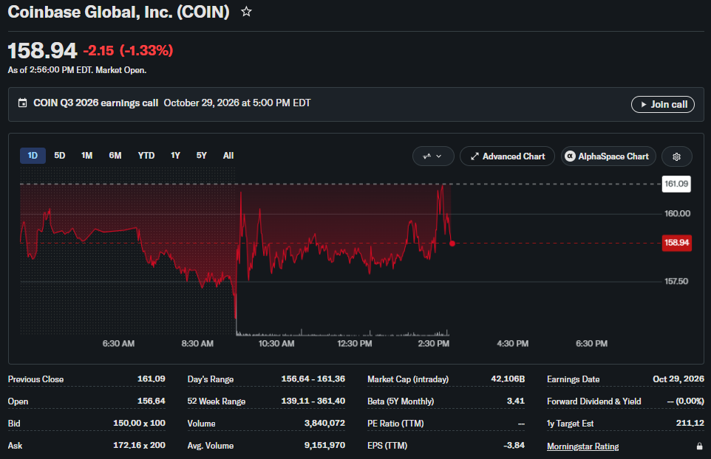Viewport: 711px width, 459px height.
Task: Click the Bid value 150.00 x 100
Action: (139, 424)
